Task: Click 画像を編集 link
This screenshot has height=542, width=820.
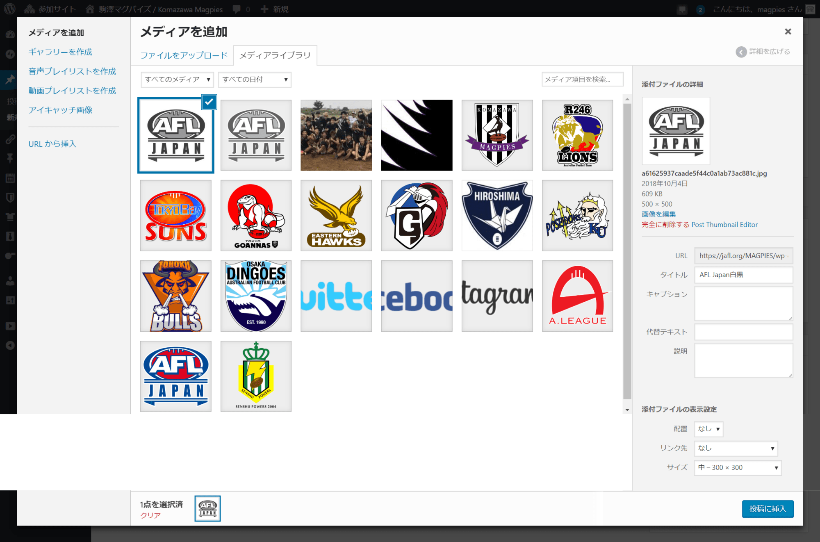Action: pyautogui.click(x=658, y=214)
